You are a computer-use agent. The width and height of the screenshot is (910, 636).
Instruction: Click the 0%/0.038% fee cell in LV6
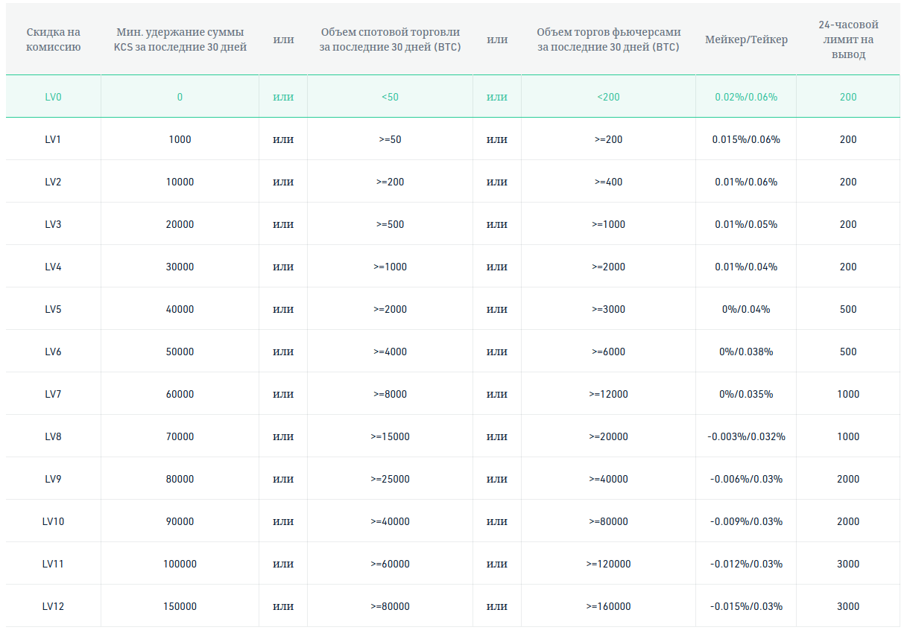click(746, 352)
